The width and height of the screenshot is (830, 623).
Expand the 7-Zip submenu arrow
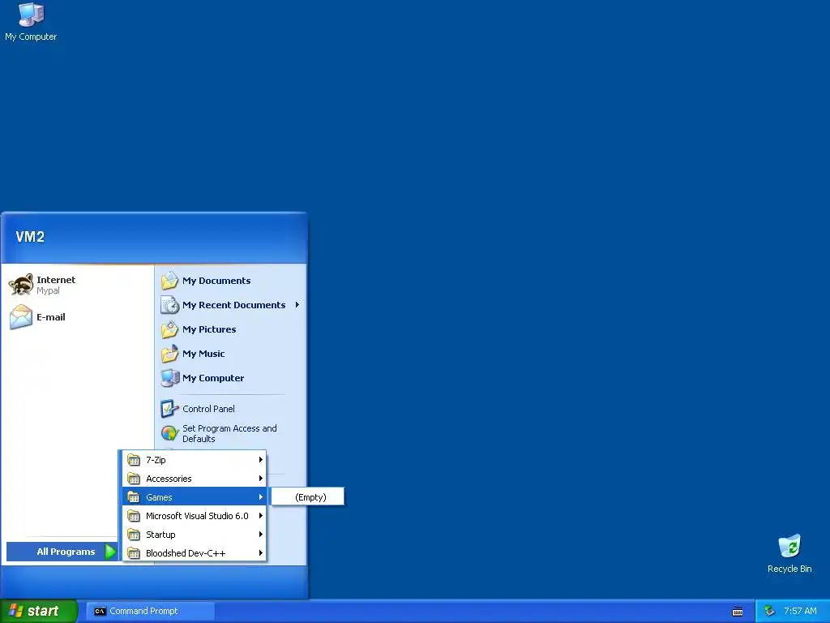pyautogui.click(x=260, y=460)
